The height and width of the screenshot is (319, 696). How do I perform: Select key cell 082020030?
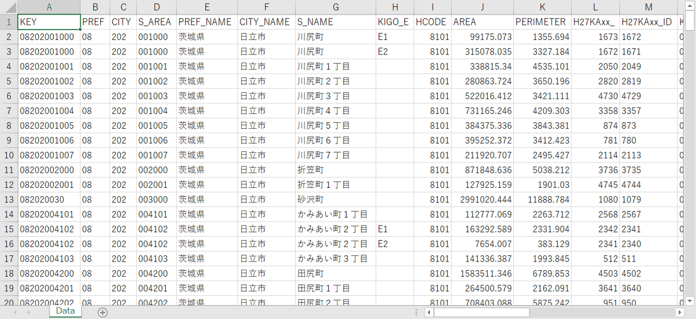(x=49, y=200)
